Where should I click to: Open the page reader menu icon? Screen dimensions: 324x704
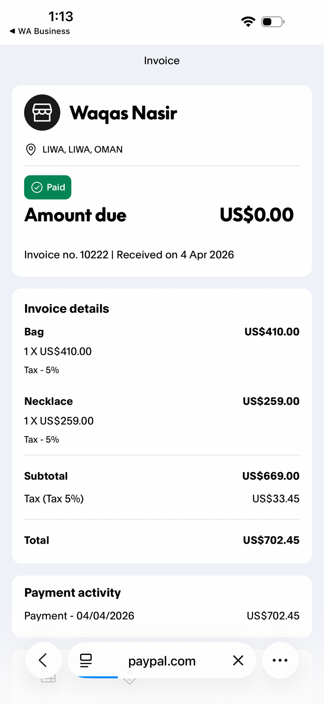tap(86, 661)
